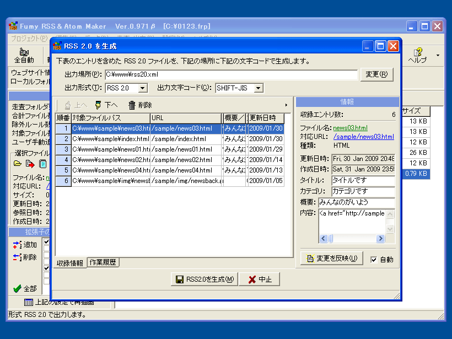Open the /sample/news03.html URL link
452x339 pixels.
[x=363, y=137]
